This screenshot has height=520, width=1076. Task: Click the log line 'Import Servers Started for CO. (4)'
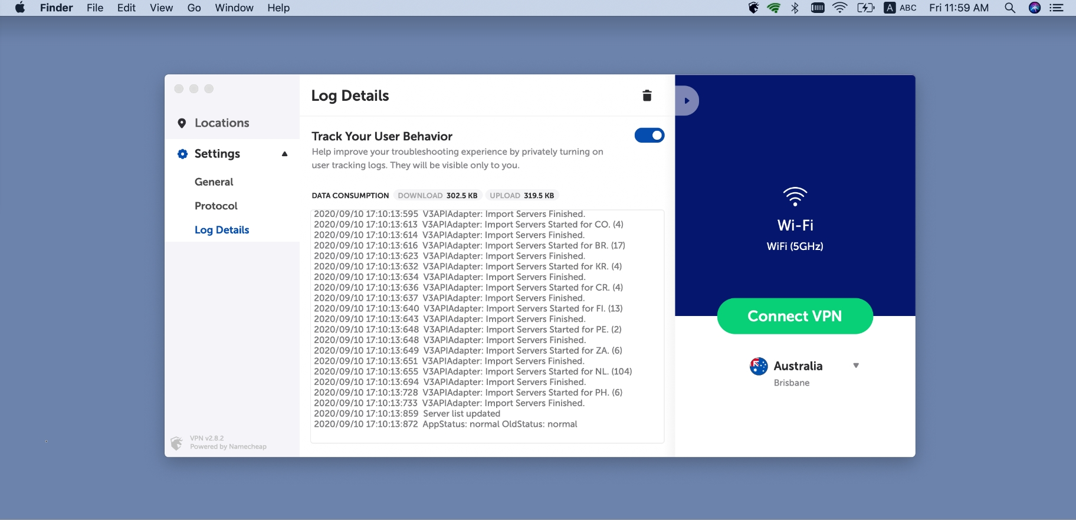tap(468, 225)
